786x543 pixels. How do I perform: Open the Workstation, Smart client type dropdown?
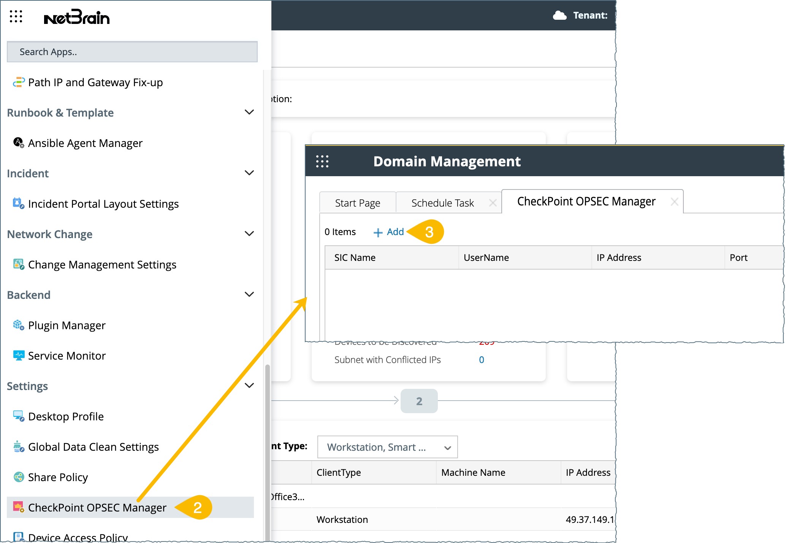tap(387, 447)
